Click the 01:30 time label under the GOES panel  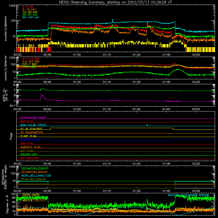137,109
